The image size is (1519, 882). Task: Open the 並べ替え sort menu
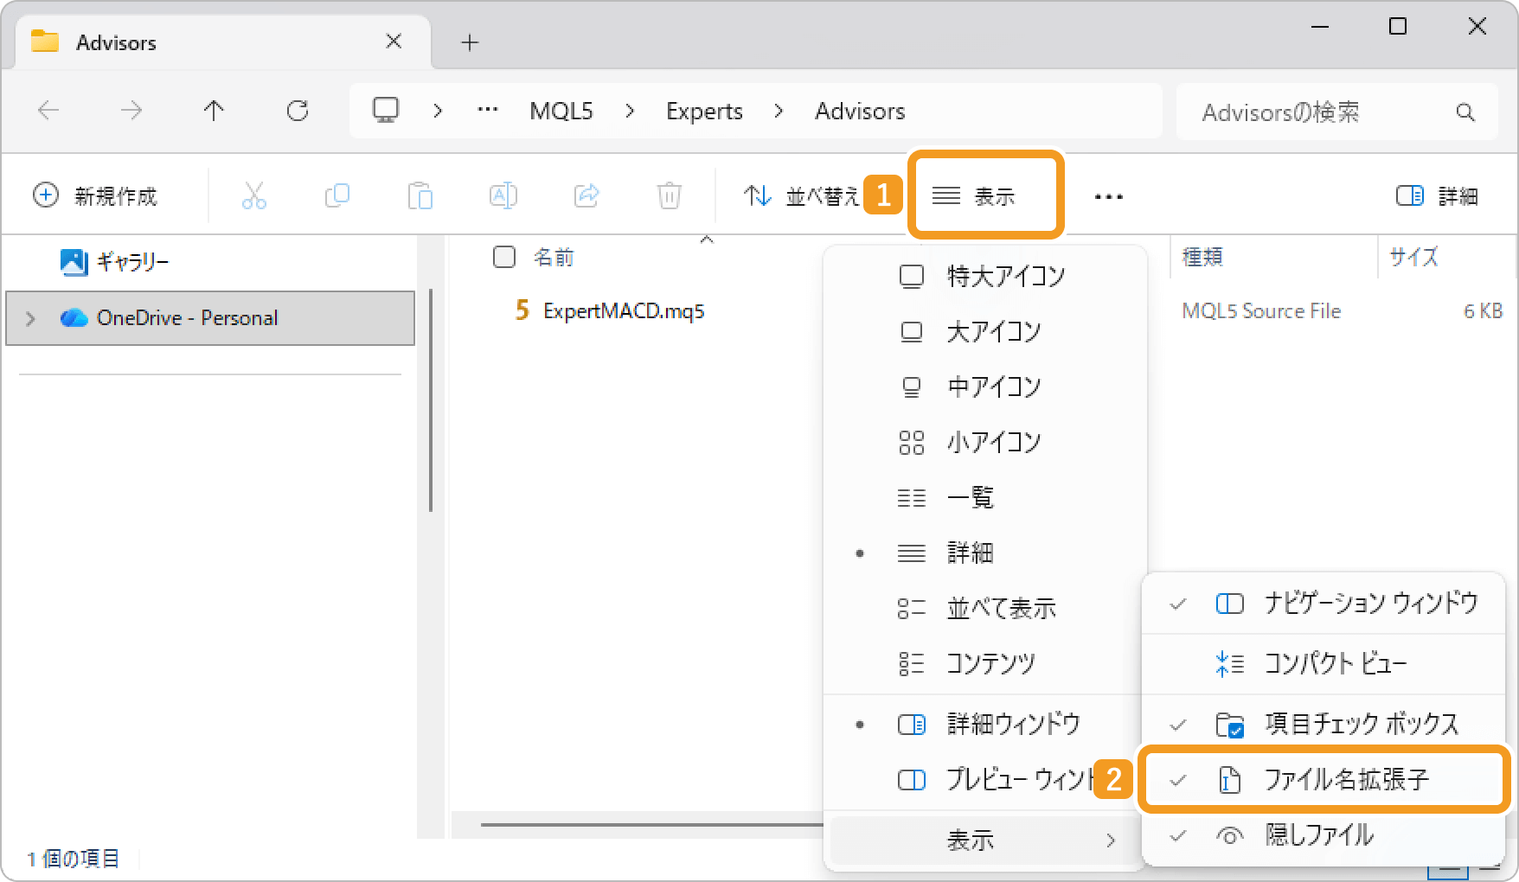(x=801, y=196)
